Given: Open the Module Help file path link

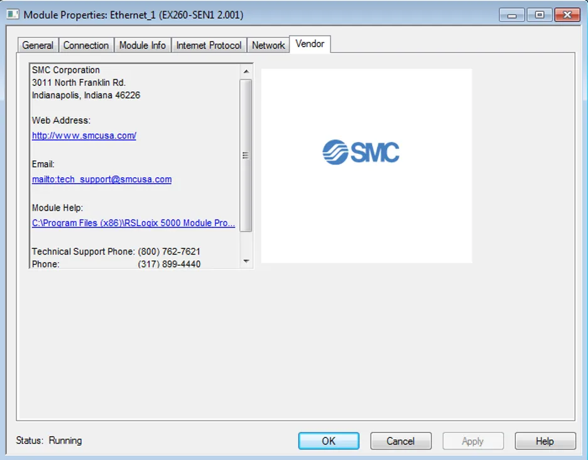Looking at the screenshot, I should pyautogui.click(x=134, y=223).
